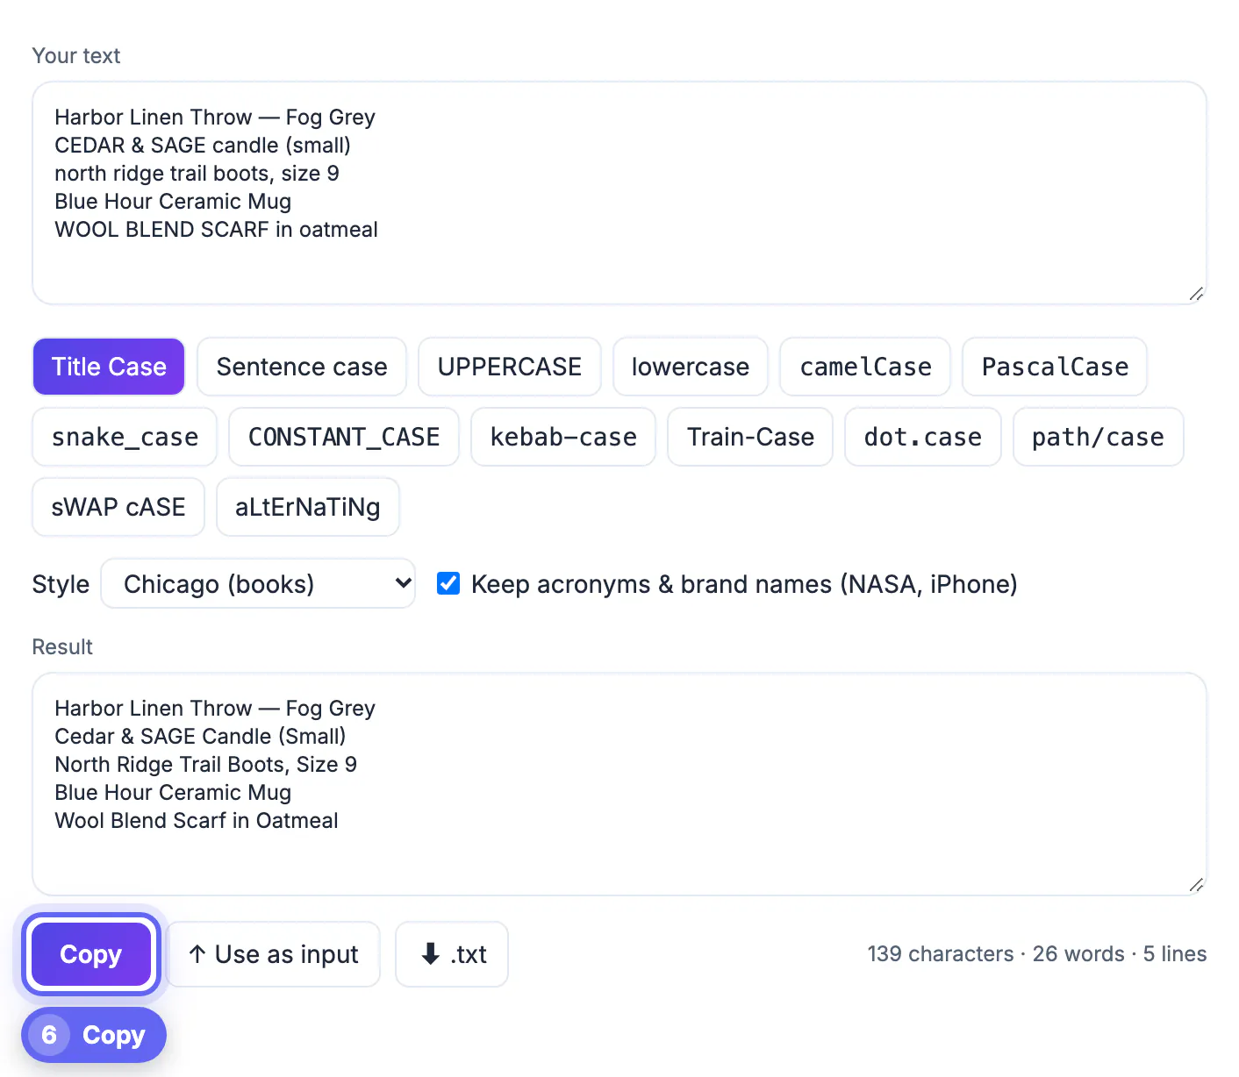Pick the PascalCase converter
Viewport: 1239px width, 1077px height.
[x=1055, y=367]
